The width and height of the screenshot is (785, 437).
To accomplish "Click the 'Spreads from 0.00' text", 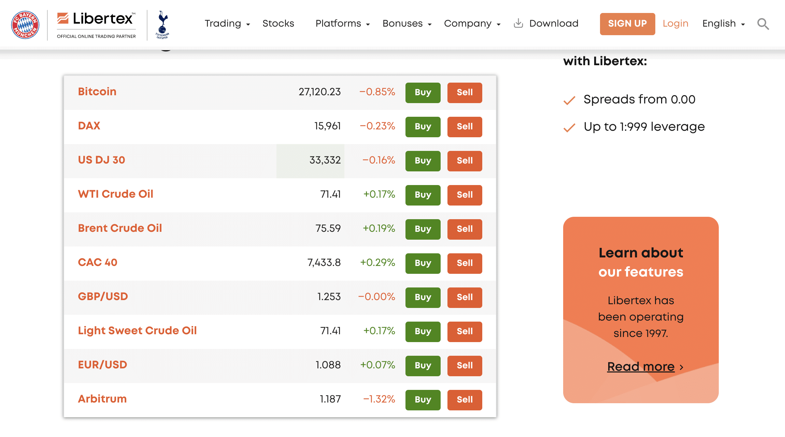I will click(639, 99).
